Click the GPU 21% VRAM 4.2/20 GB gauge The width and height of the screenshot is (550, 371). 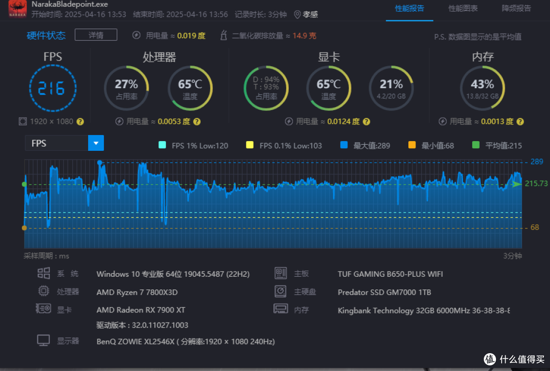pos(391,88)
